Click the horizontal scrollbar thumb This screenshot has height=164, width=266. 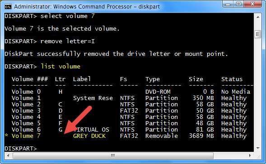(113, 155)
